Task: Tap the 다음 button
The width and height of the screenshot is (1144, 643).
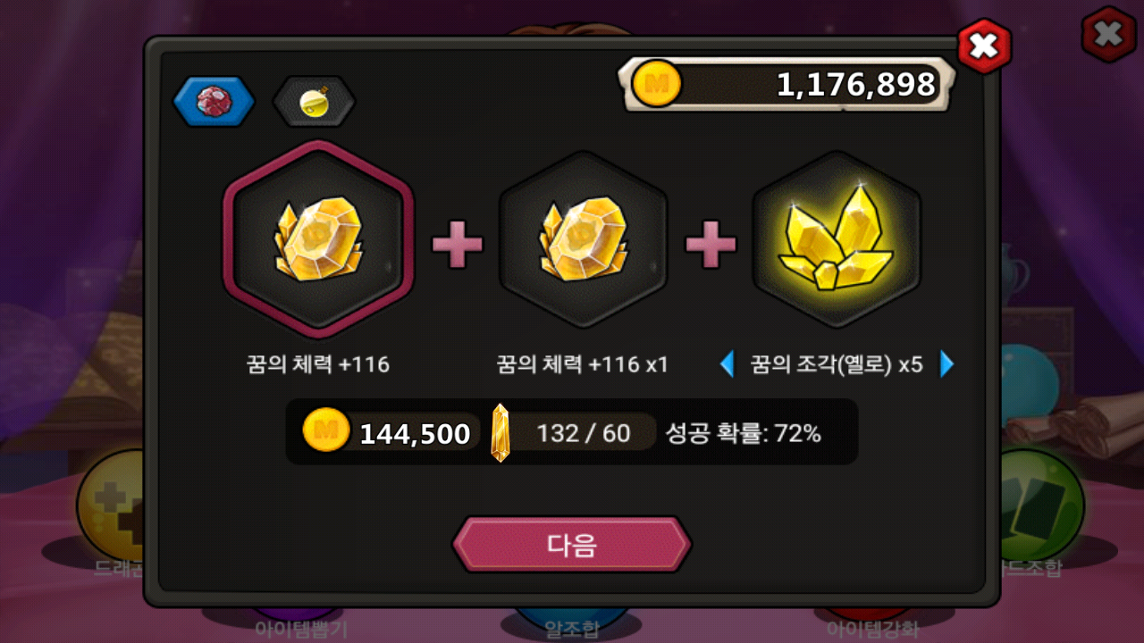Action: (x=572, y=545)
